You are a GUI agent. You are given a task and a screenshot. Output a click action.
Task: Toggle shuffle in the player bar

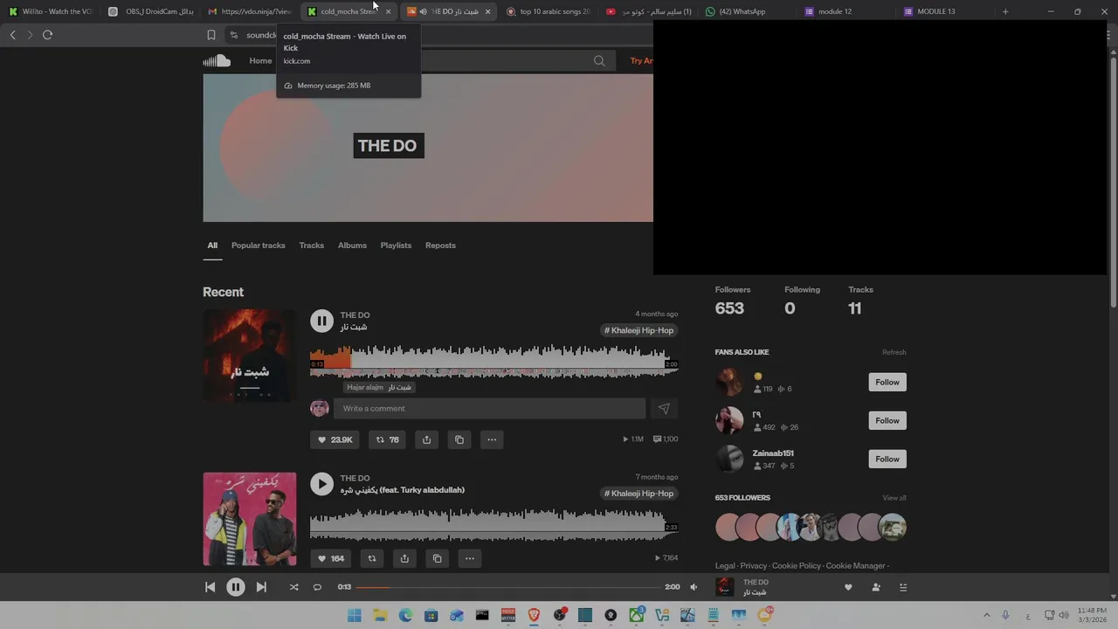(x=293, y=587)
